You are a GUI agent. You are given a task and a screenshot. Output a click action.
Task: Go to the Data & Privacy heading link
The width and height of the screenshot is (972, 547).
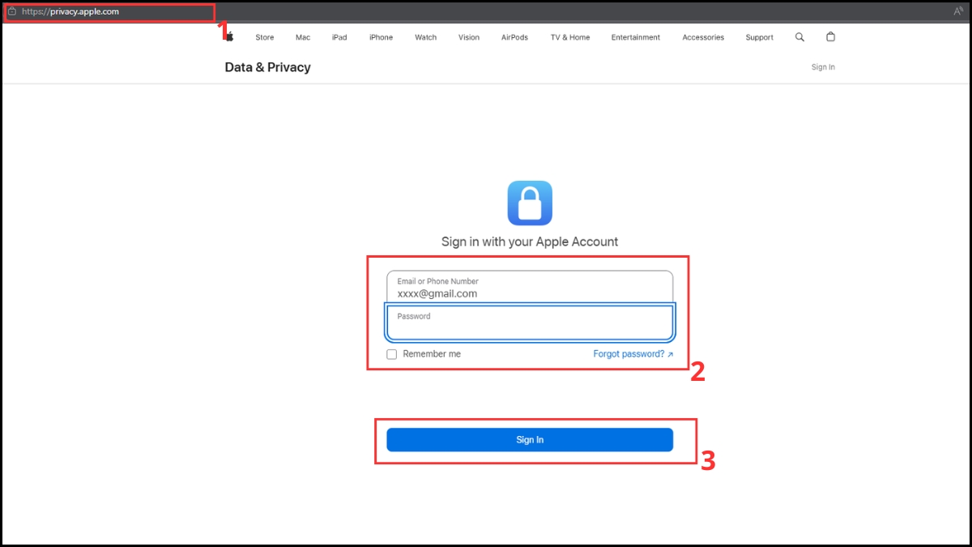[267, 67]
